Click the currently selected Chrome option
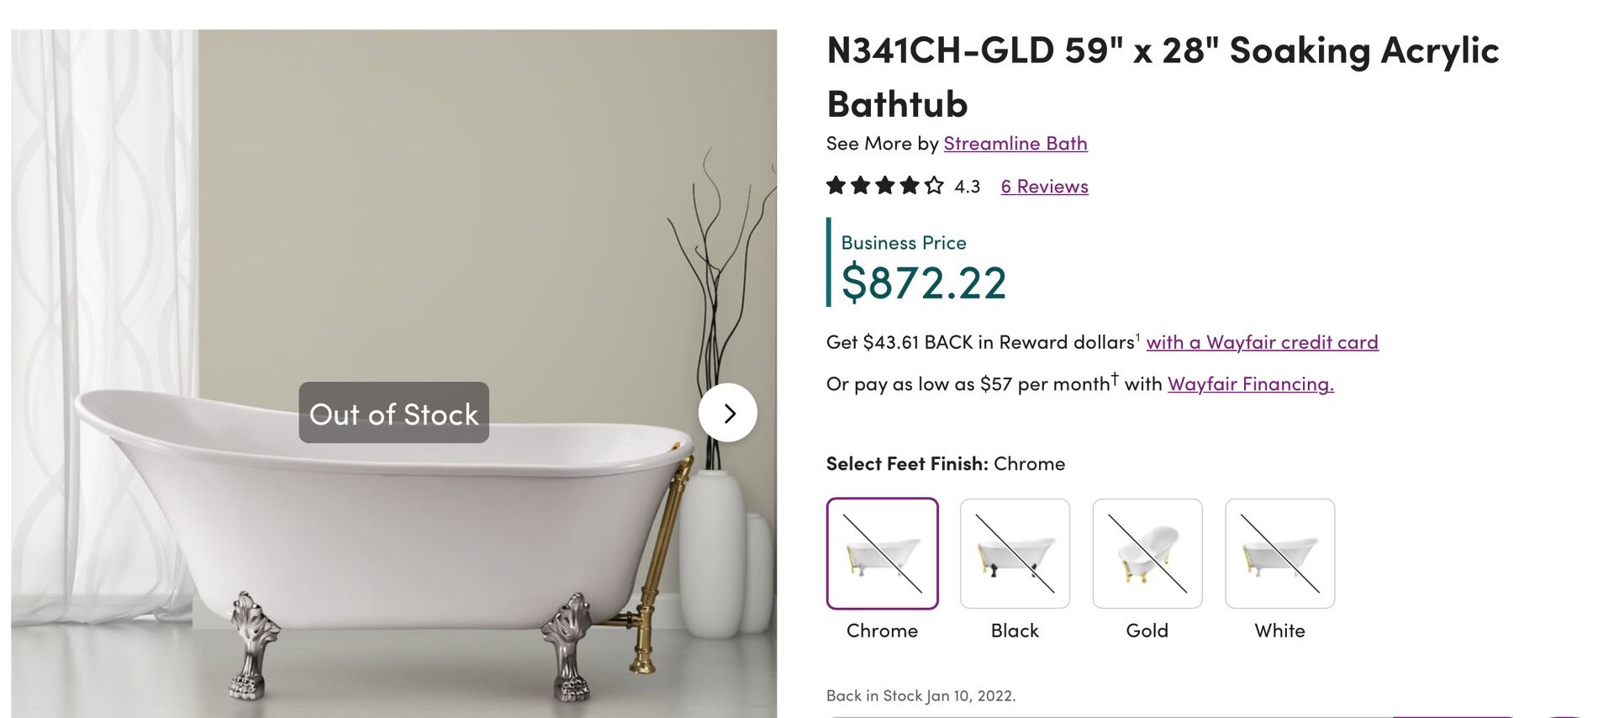The height and width of the screenshot is (718, 1614). (882, 553)
